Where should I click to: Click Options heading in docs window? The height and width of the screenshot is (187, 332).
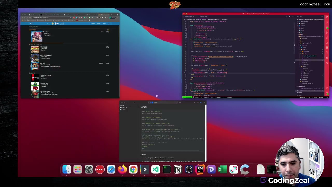[x=143, y=155]
